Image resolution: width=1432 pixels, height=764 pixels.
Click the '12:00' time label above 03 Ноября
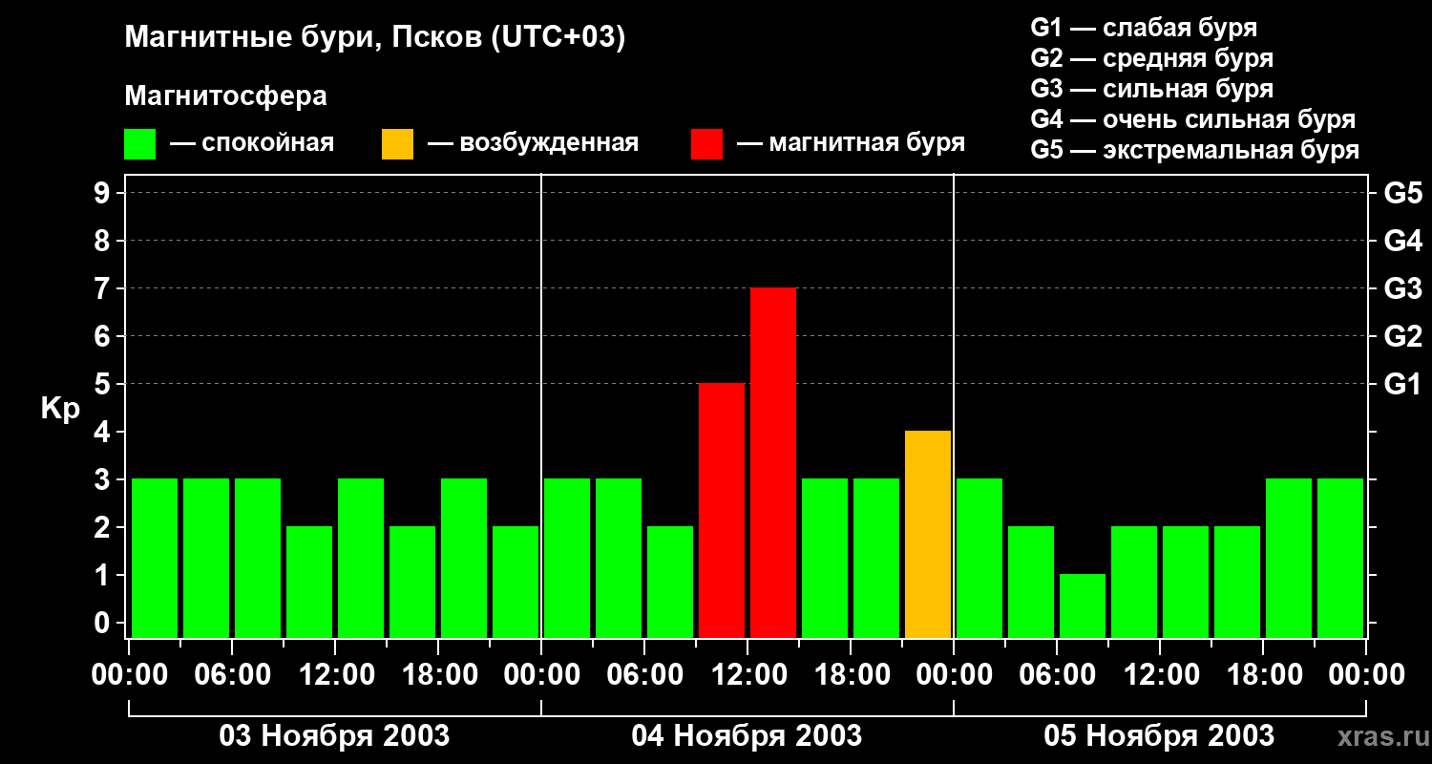[335, 675]
